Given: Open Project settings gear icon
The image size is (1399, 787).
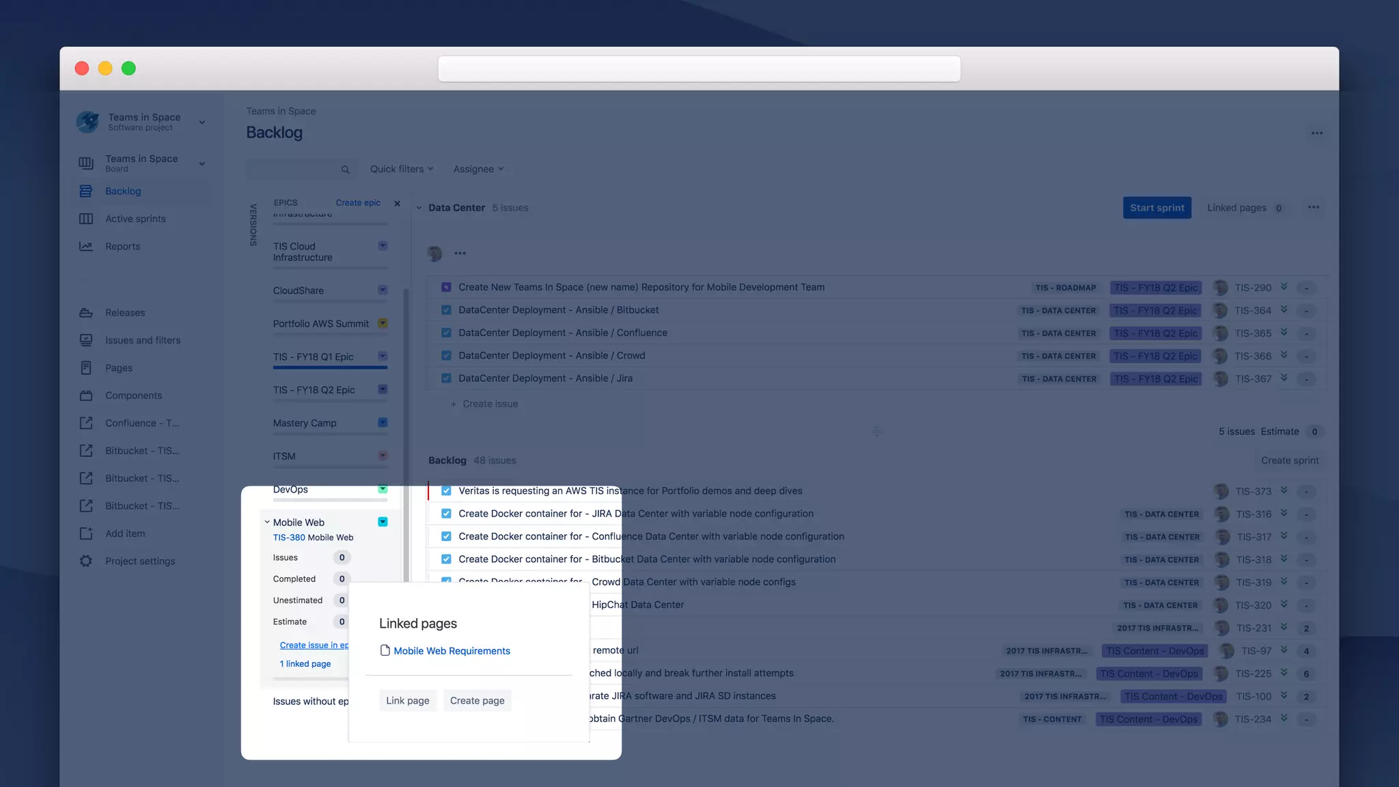Looking at the screenshot, I should point(86,561).
